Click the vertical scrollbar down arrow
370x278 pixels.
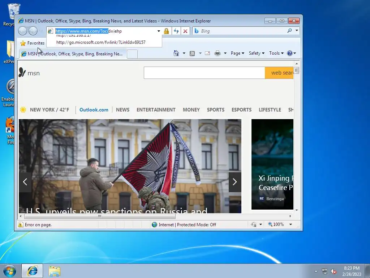tap(297, 210)
